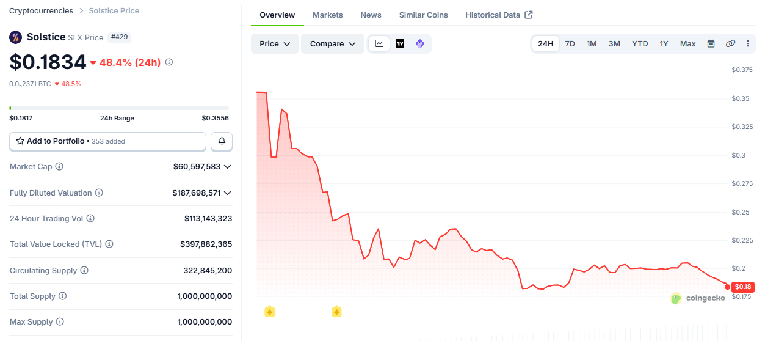Show Max Supply info icon
Image resolution: width=765 pixels, height=341 pixels.
pyautogui.click(x=60, y=321)
